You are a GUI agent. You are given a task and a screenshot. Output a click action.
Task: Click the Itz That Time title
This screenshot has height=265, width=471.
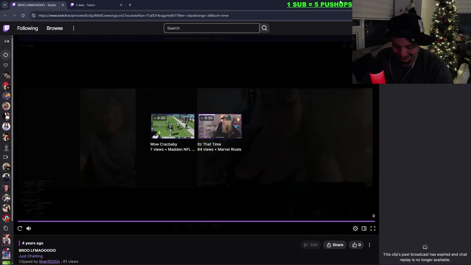(209, 144)
